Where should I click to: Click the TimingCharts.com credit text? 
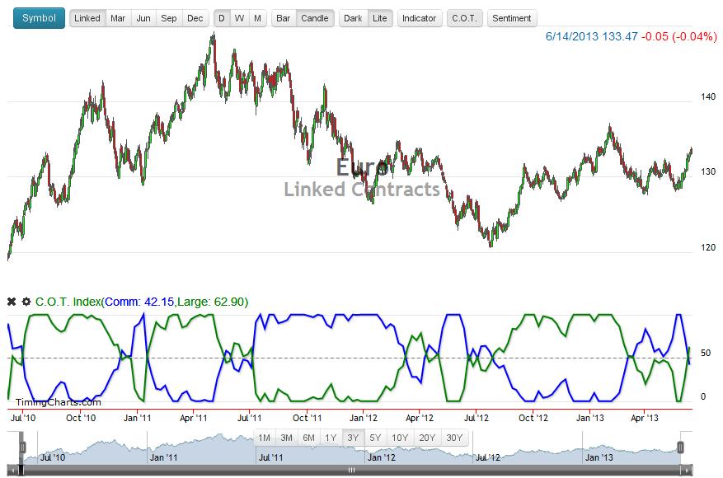[x=58, y=402]
